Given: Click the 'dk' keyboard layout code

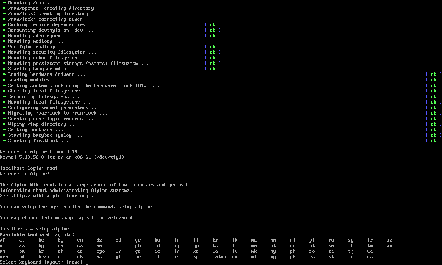Looking at the screenshot, I should point(80,257).
